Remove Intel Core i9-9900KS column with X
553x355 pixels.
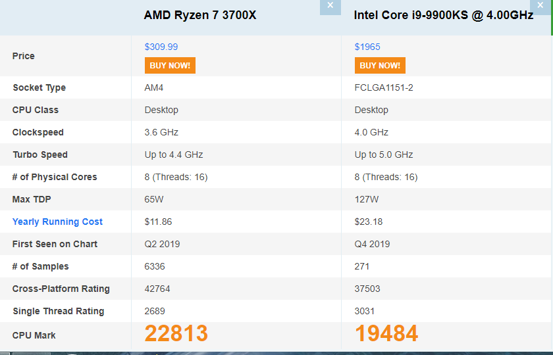click(540, 7)
